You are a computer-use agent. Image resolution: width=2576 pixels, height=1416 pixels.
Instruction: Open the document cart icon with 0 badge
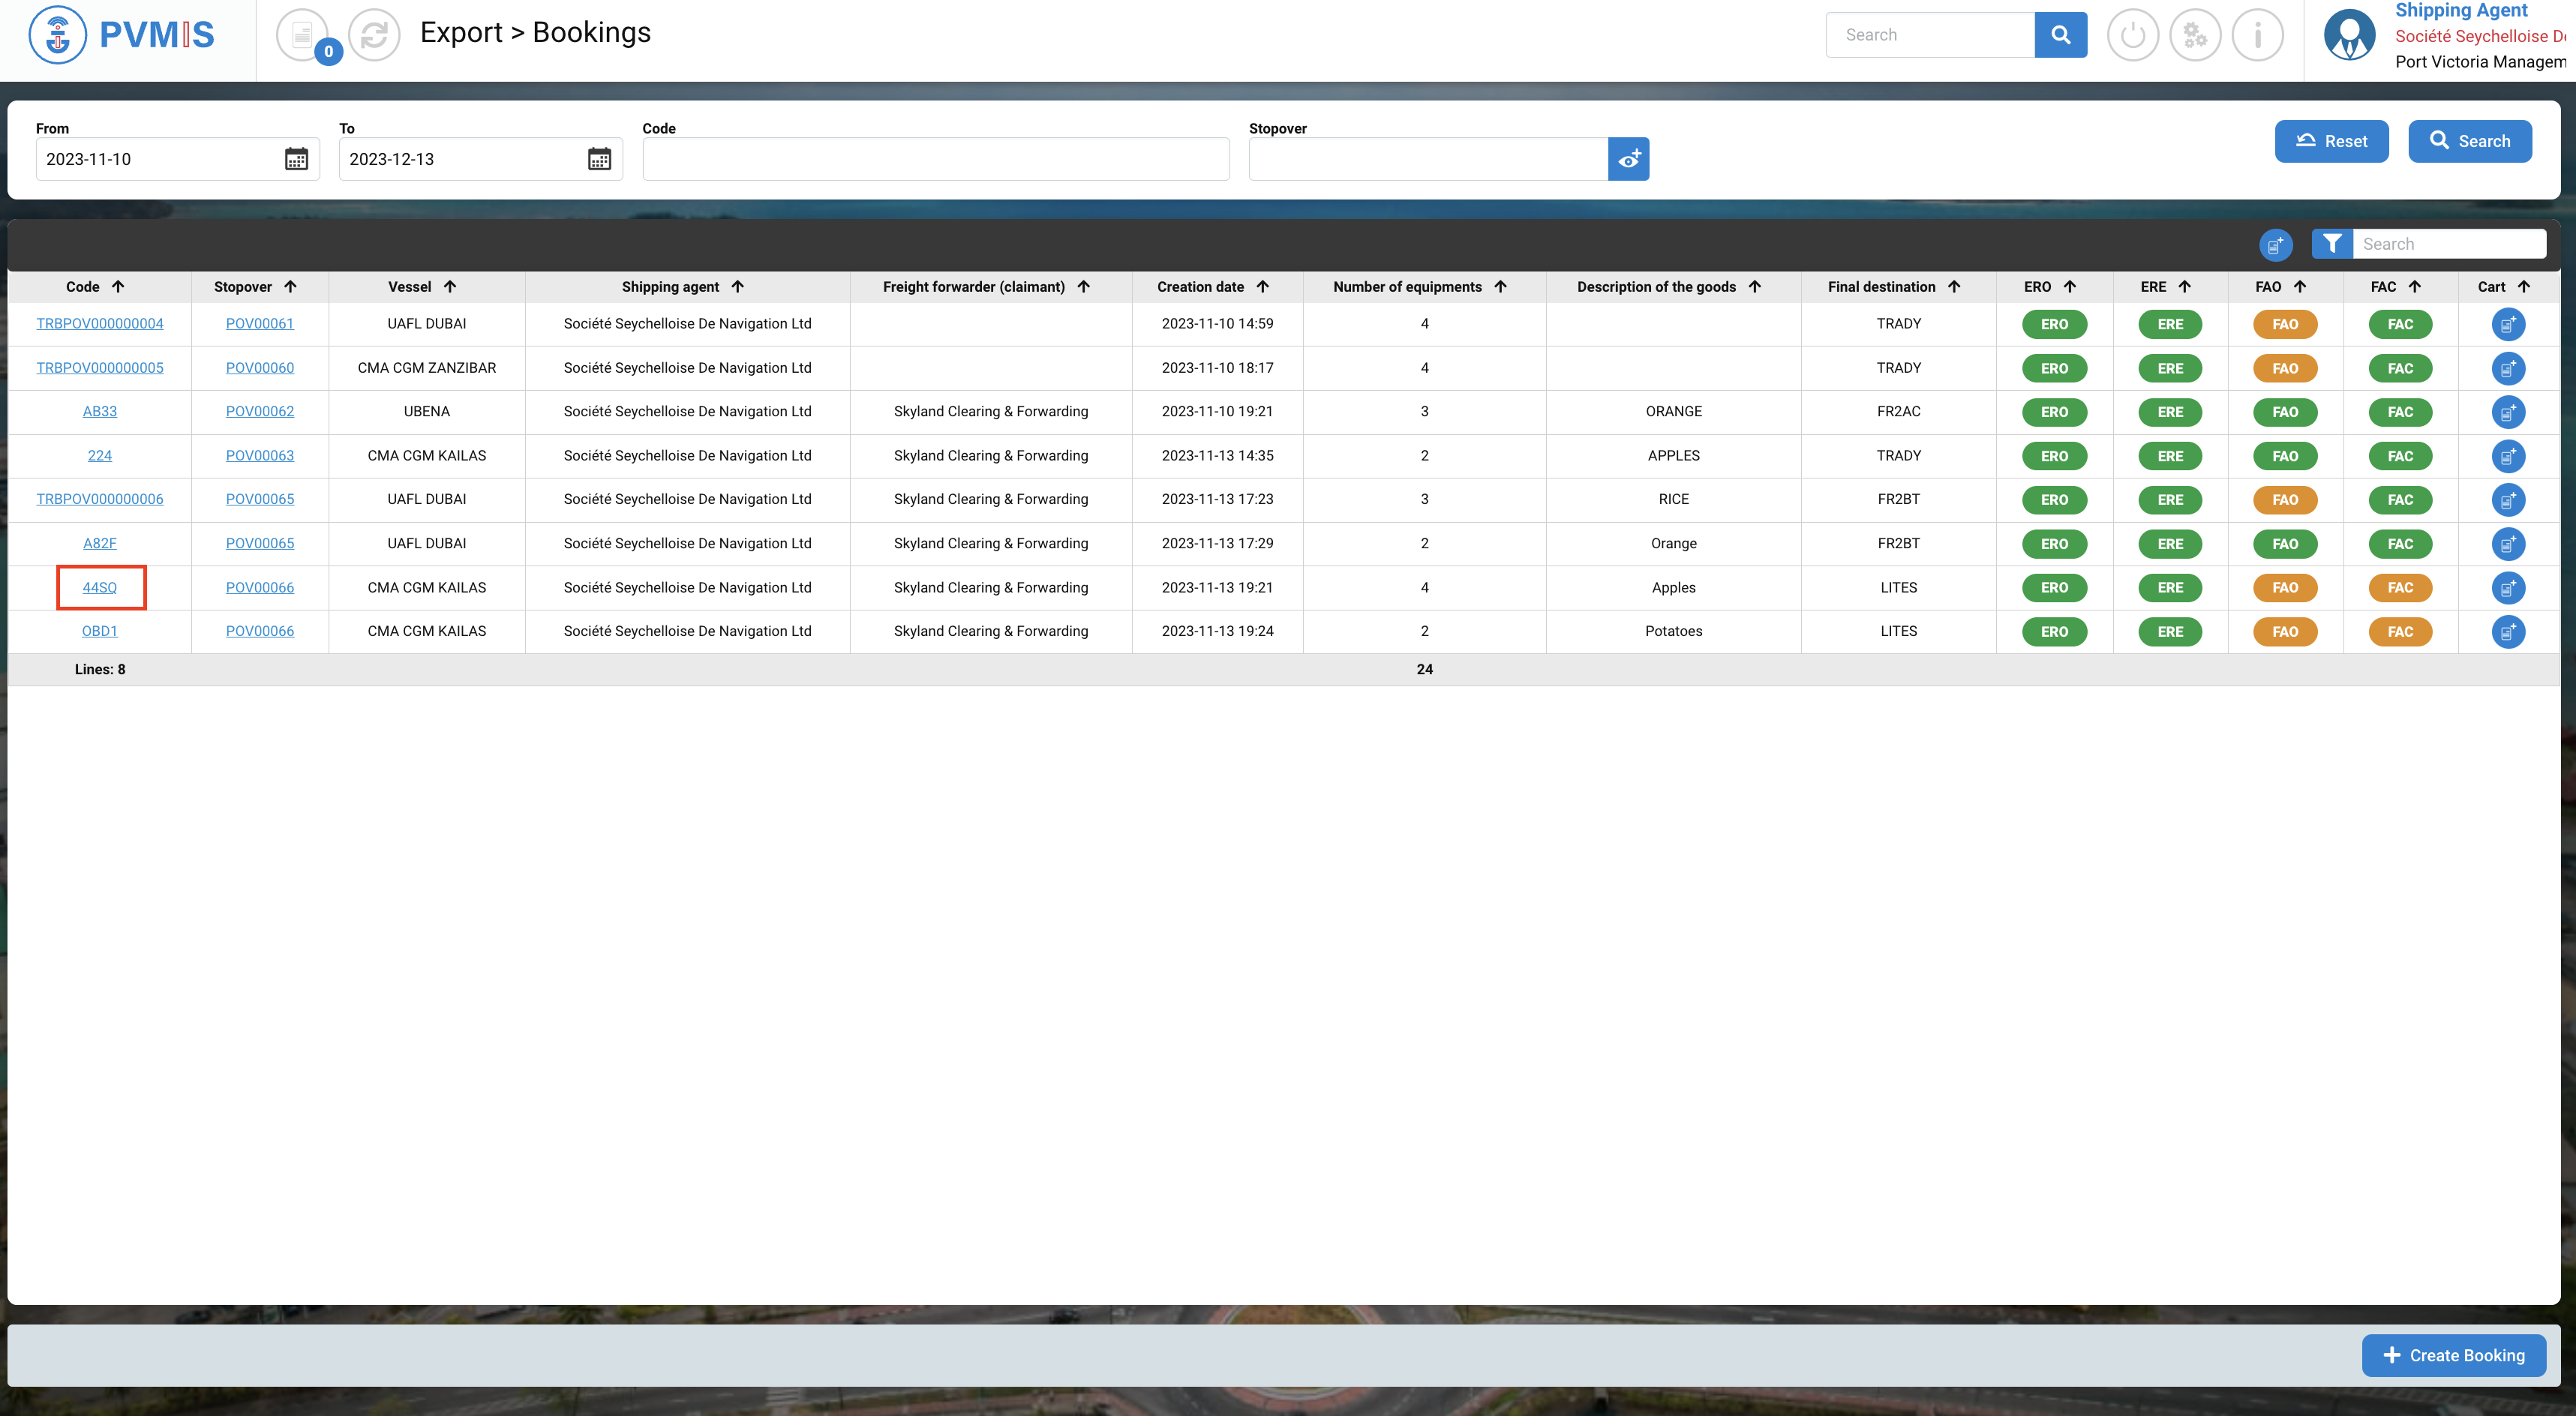(303, 35)
